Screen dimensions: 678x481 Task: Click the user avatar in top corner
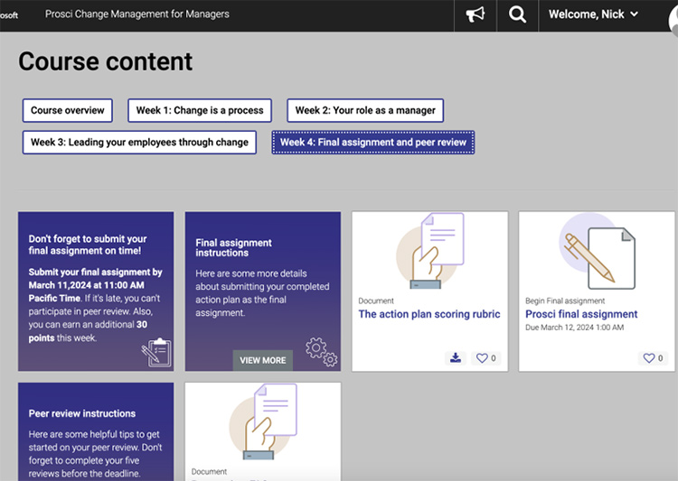coord(672,16)
